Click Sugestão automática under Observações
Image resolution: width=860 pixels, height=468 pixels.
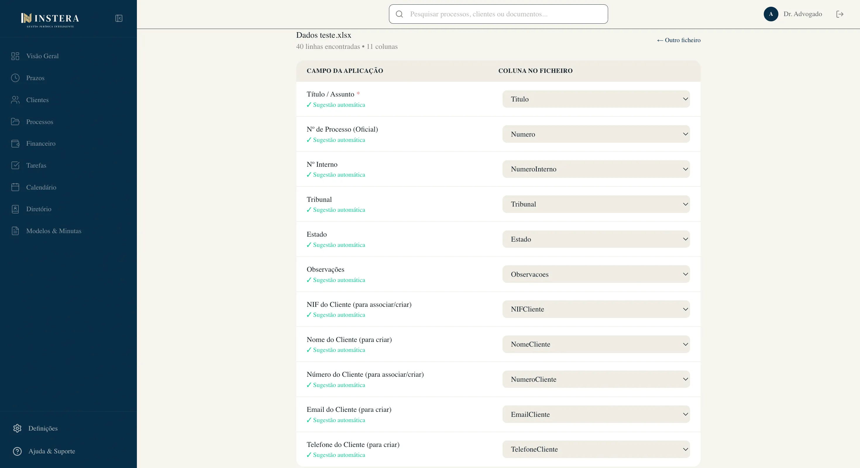[x=336, y=280]
